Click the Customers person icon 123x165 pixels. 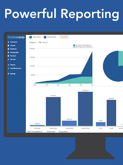pos(8,42)
